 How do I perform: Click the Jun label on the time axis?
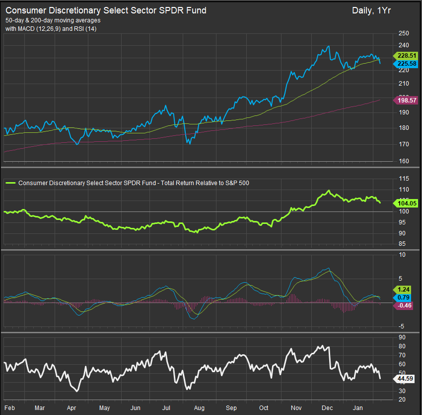pos(136,408)
